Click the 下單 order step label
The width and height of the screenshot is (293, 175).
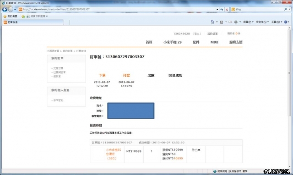click(102, 75)
